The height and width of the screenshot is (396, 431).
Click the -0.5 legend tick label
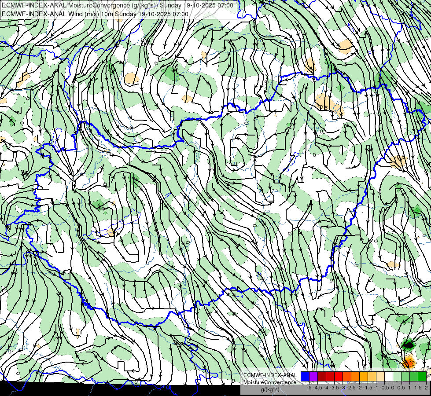pyautogui.click(x=384, y=388)
